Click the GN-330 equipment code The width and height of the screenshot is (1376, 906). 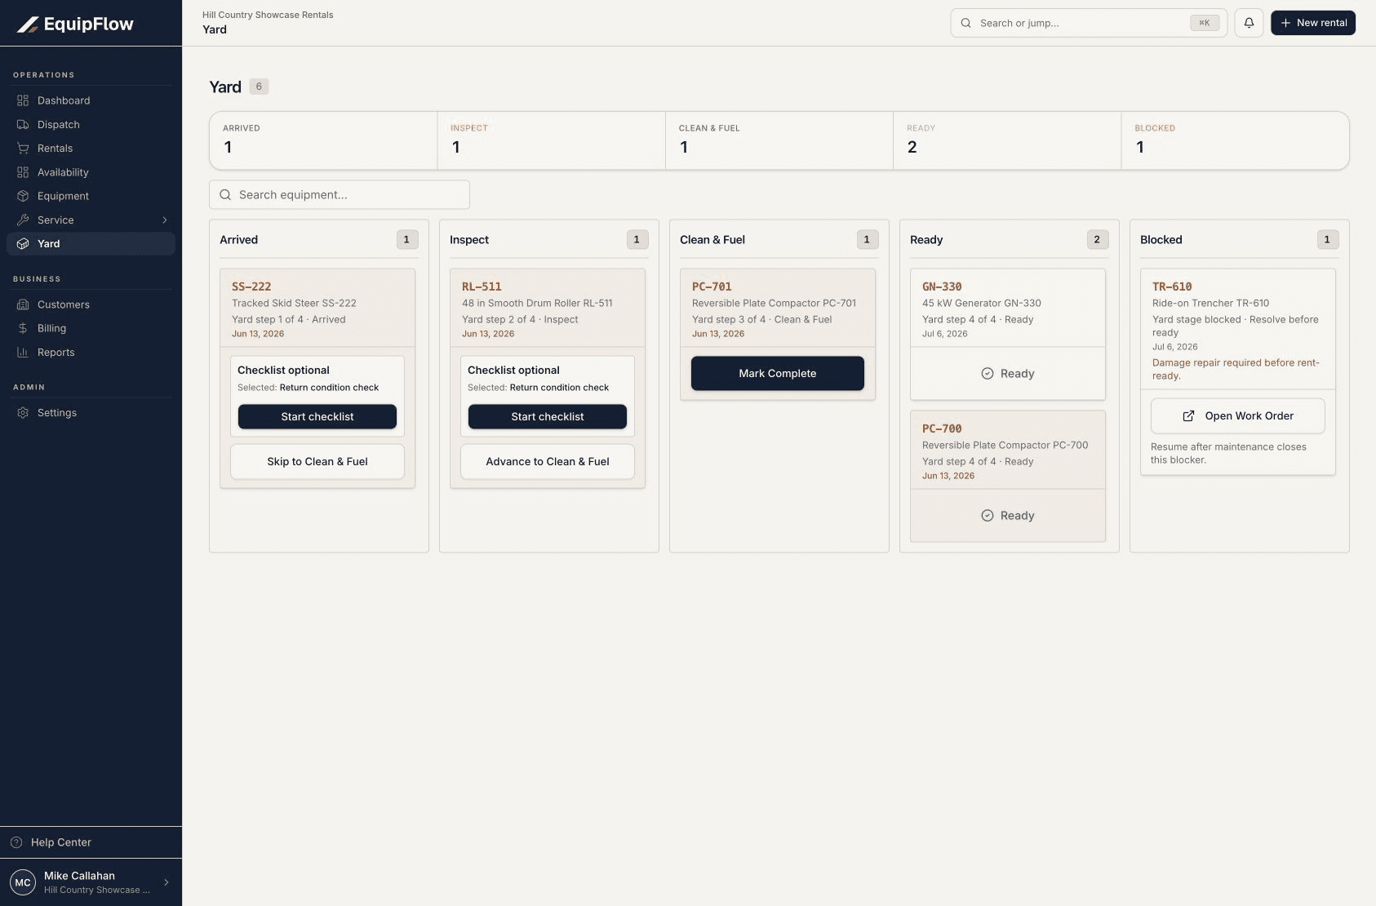coord(942,286)
